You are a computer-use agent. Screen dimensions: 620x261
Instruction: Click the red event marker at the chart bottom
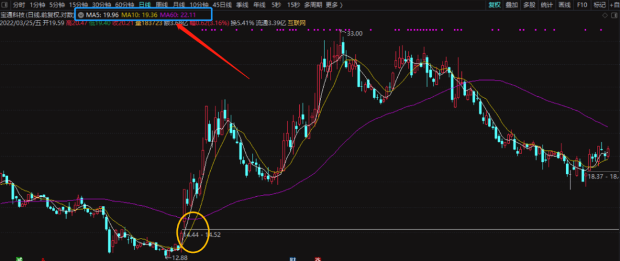pos(317,258)
